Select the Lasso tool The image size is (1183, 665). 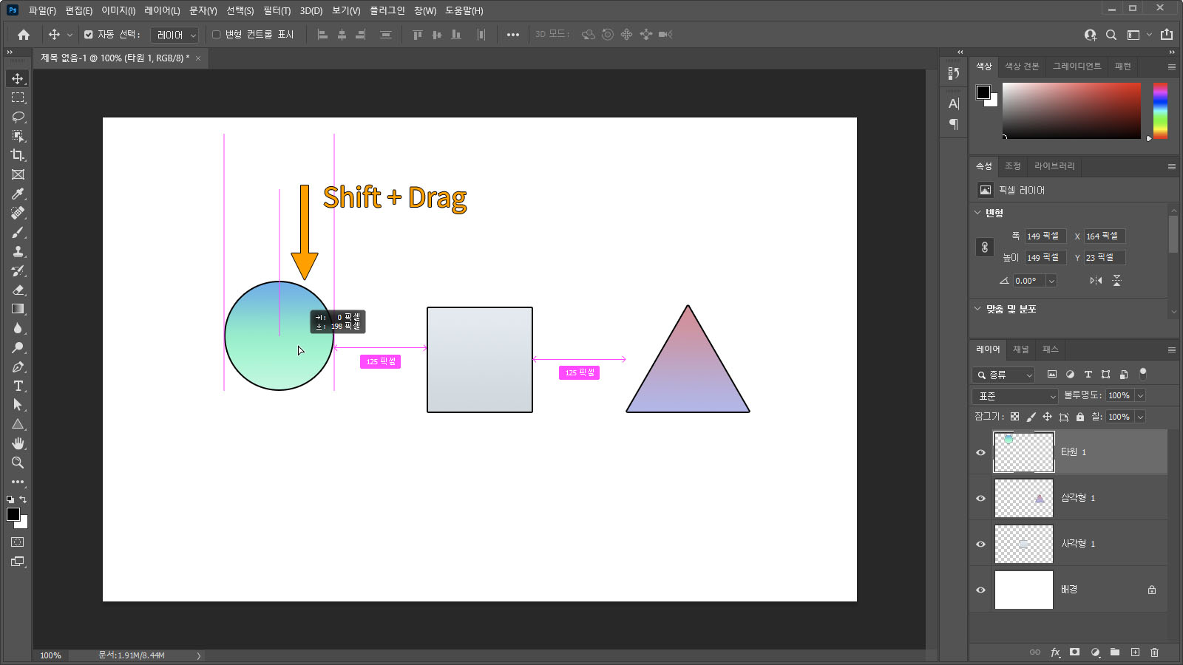click(18, 117)
